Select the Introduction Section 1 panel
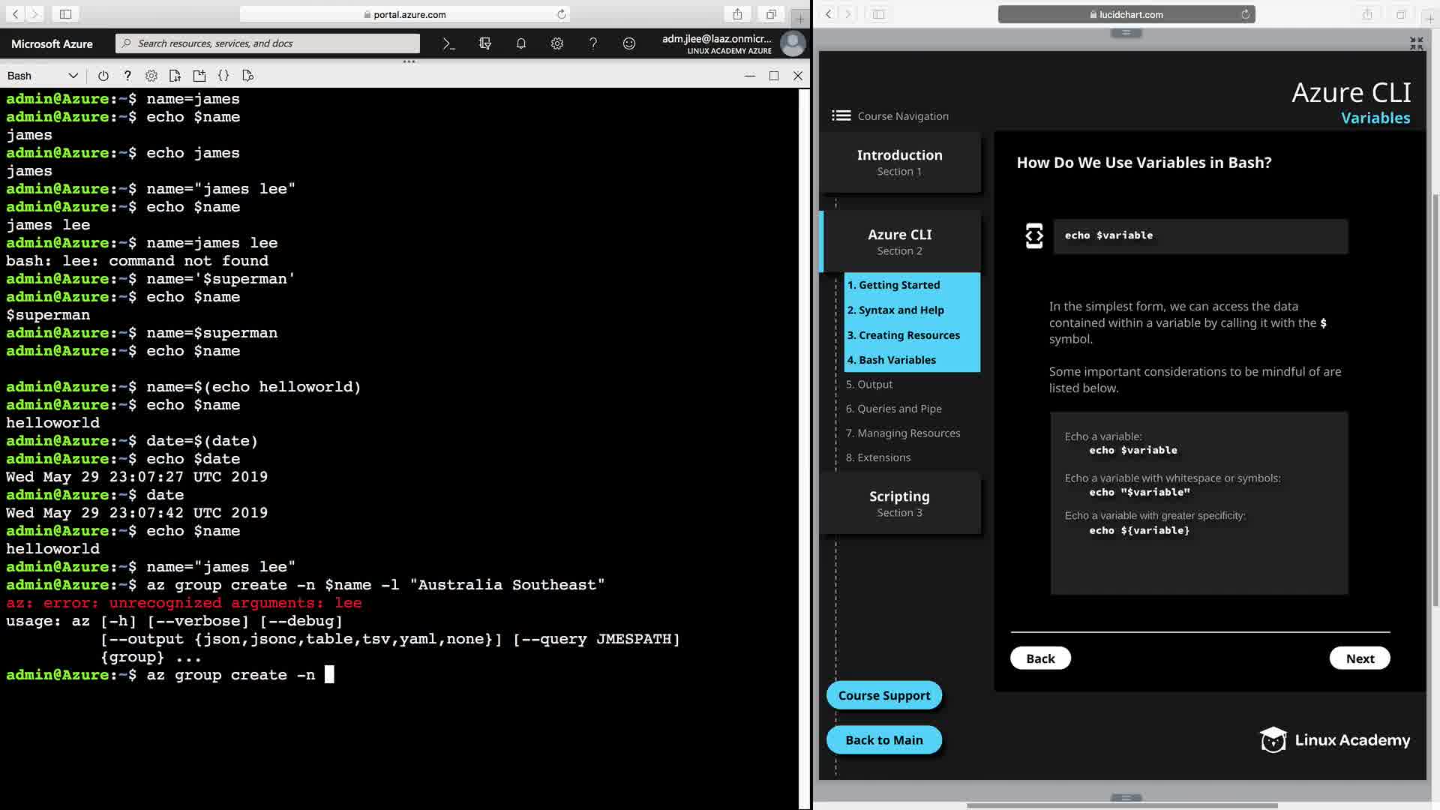Viewport: 1440px width, 810px height. pos(899,162)
